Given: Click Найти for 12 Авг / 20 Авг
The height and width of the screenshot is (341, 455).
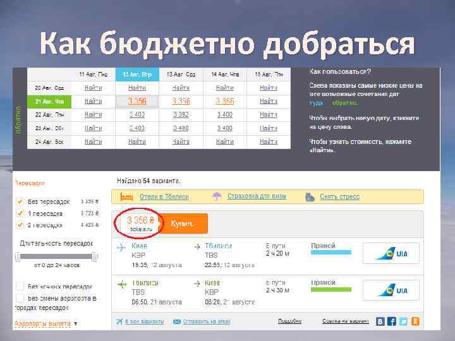Looking at the screenshot, I should [137, 88].
